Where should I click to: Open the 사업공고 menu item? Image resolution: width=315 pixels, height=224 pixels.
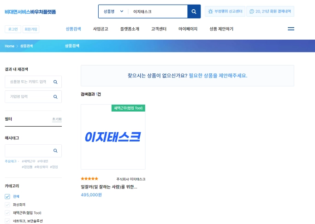(x=101, y=29)
